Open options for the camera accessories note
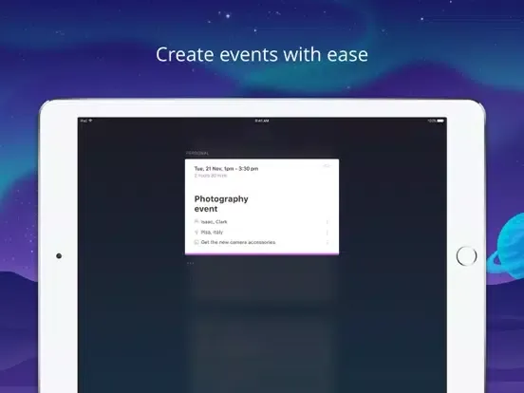 327,242
